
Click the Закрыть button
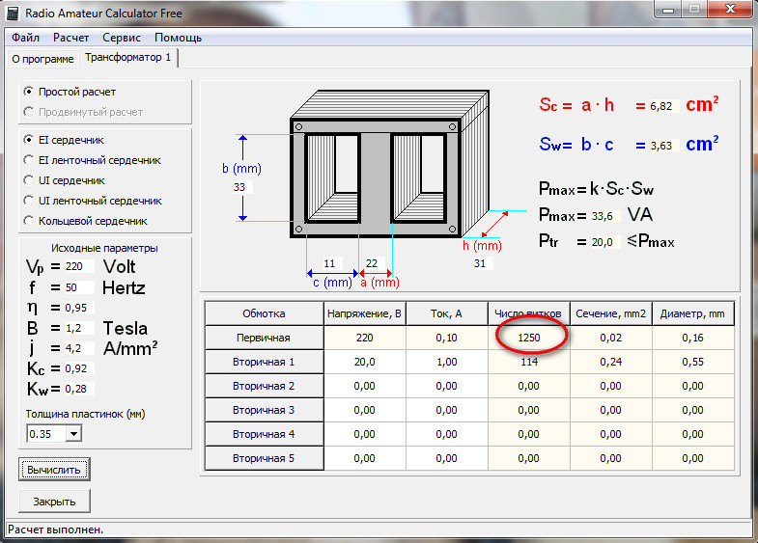tap(54, 502)
